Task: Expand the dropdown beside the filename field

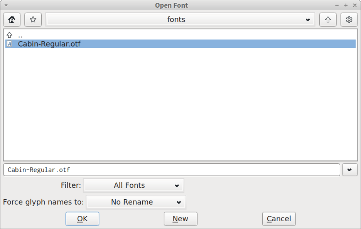Action: (x=349, y=170)
